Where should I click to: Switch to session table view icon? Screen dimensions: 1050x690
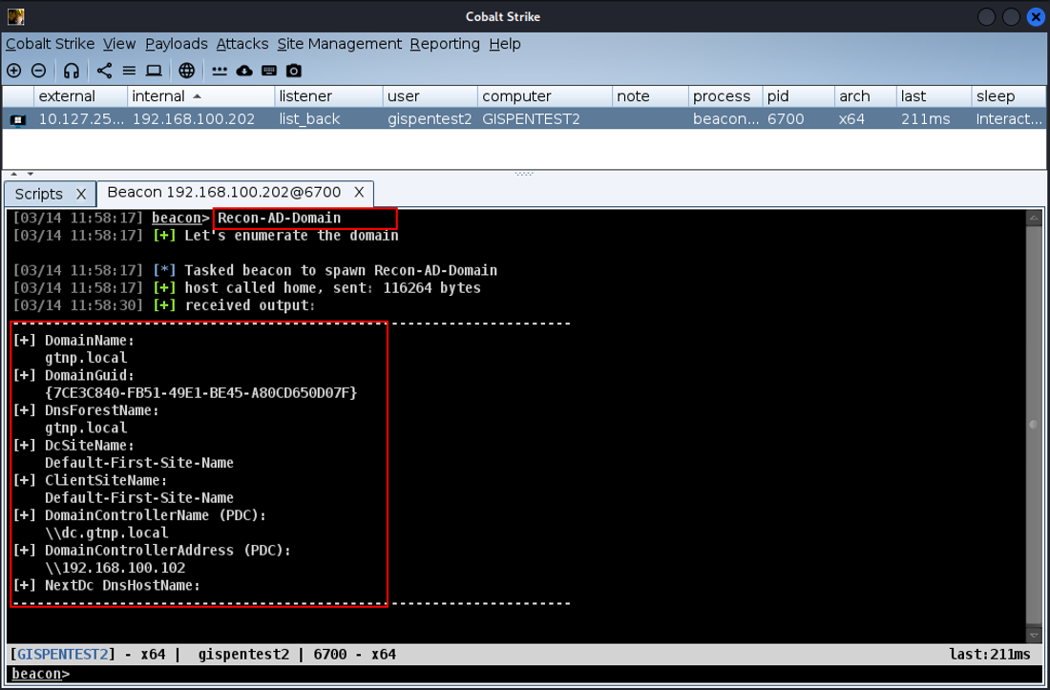(129, 71)
